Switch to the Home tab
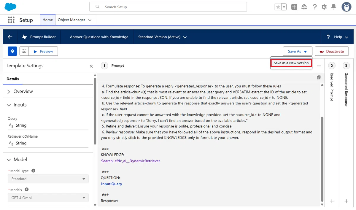 tap(48, 20)
